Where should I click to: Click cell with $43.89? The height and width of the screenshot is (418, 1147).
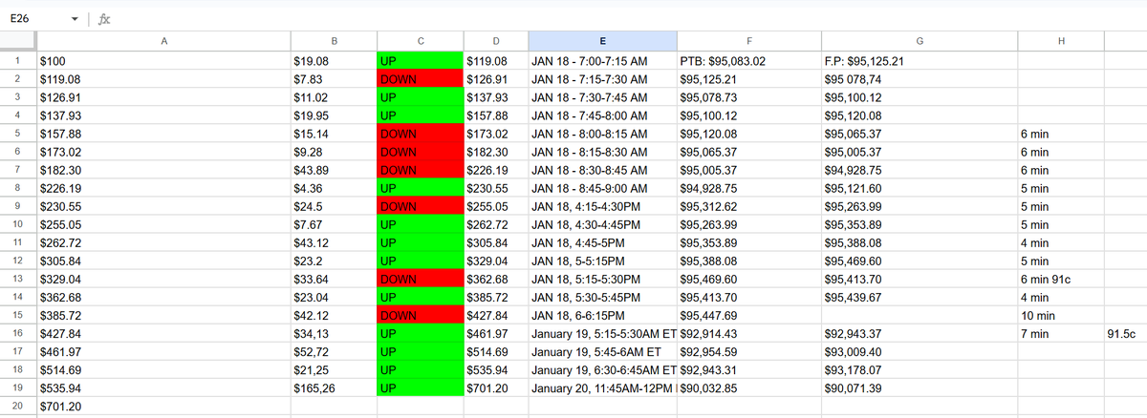click(x=334, y=170)
